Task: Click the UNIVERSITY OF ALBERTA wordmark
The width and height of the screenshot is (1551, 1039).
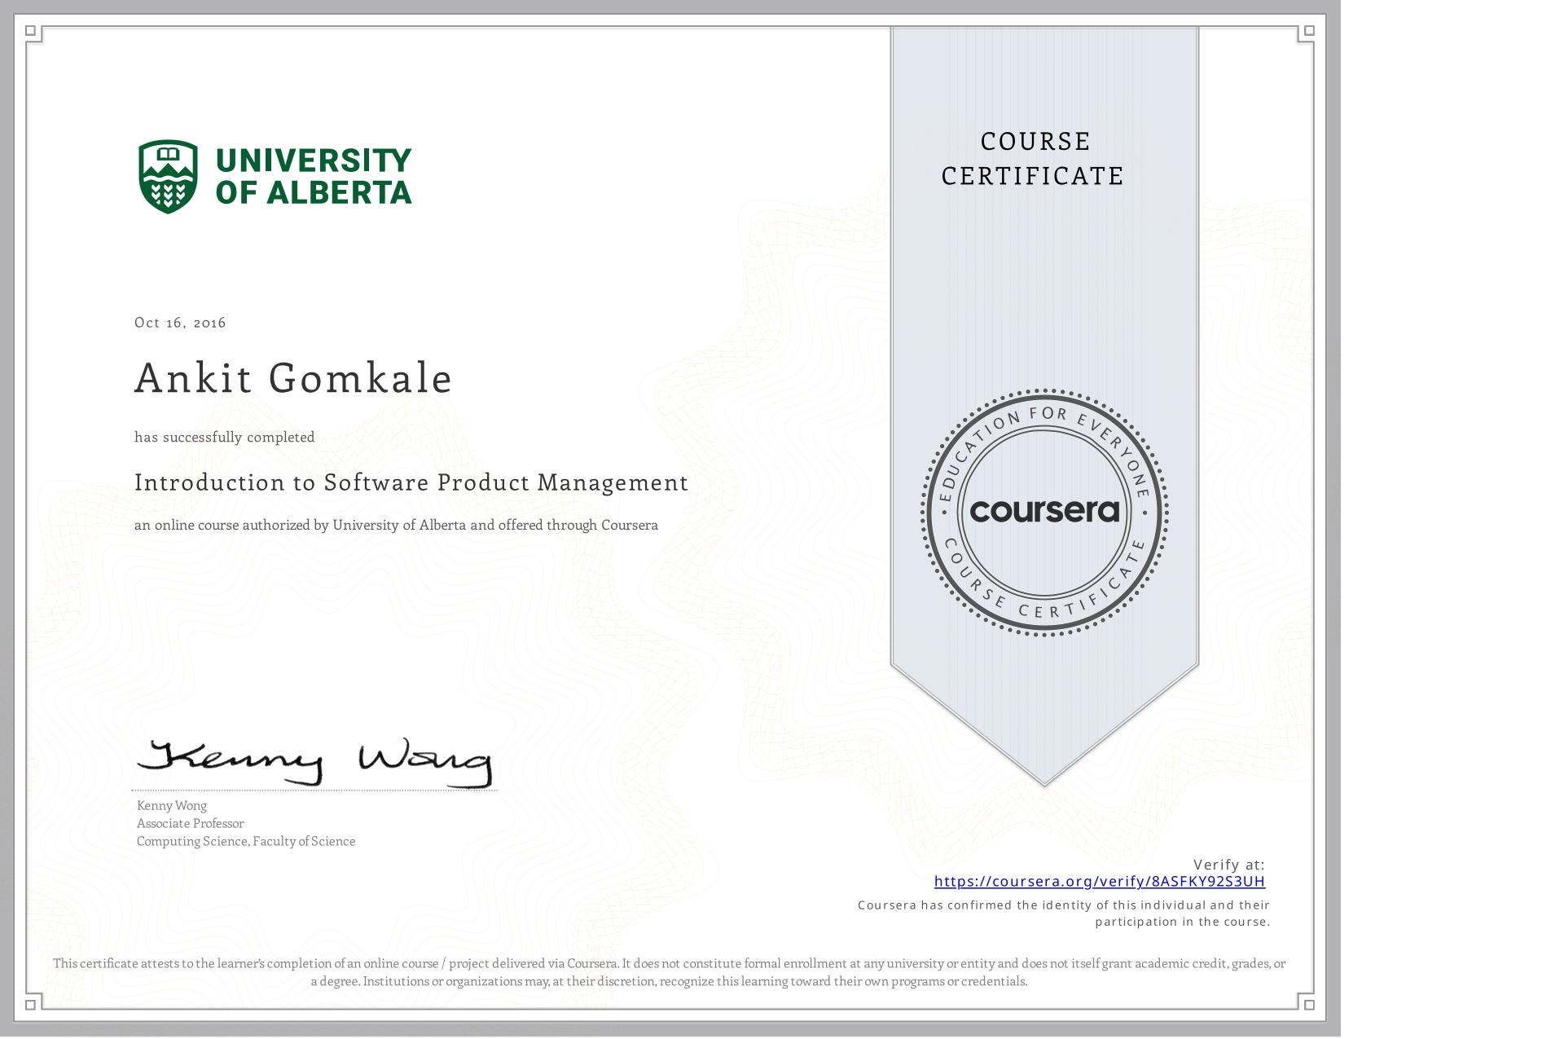Action: pos(314,176)
